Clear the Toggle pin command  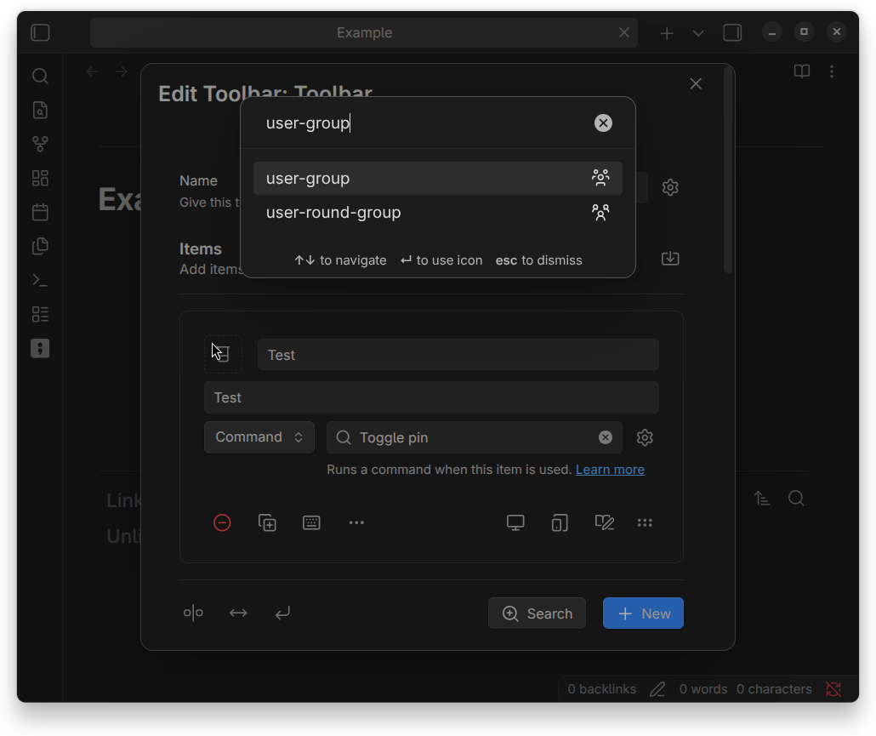605,437
